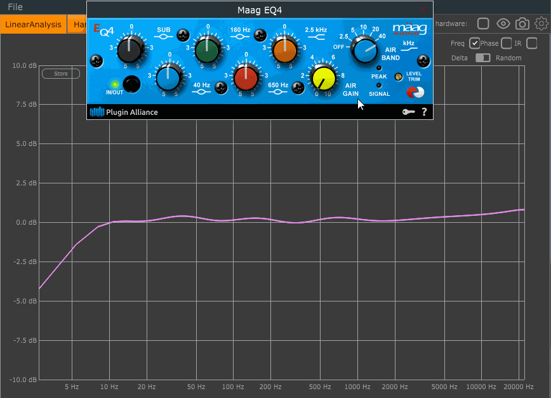The width and height of the screenshot is (551, 398).
Task: Click the -10.0 dB axis label
Action: 23,380
